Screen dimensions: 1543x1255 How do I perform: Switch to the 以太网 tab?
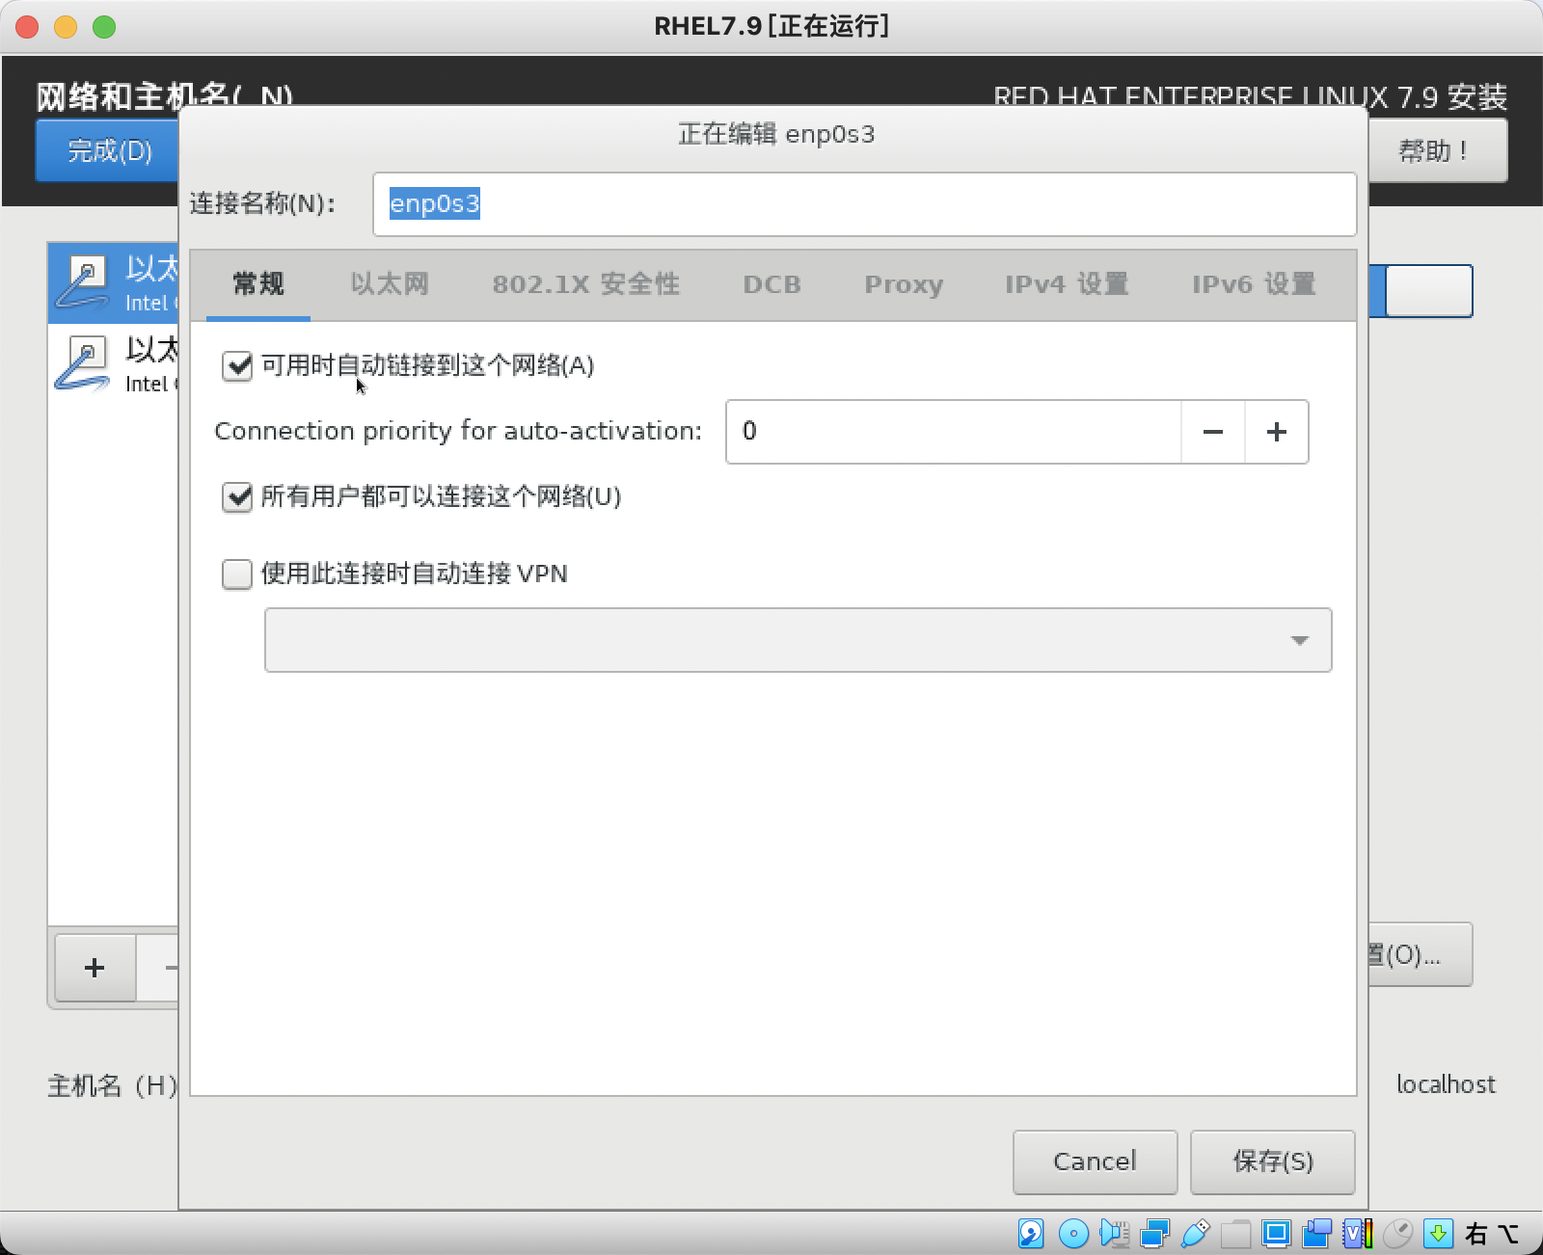point(390,284)
